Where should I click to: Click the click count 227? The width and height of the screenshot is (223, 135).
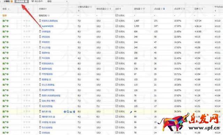click(156, 26)
